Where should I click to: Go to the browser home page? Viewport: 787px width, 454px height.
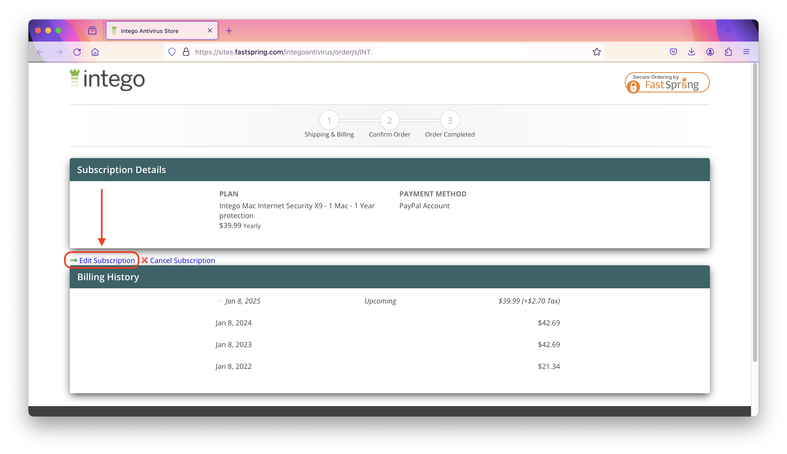(x=95, y=52)
